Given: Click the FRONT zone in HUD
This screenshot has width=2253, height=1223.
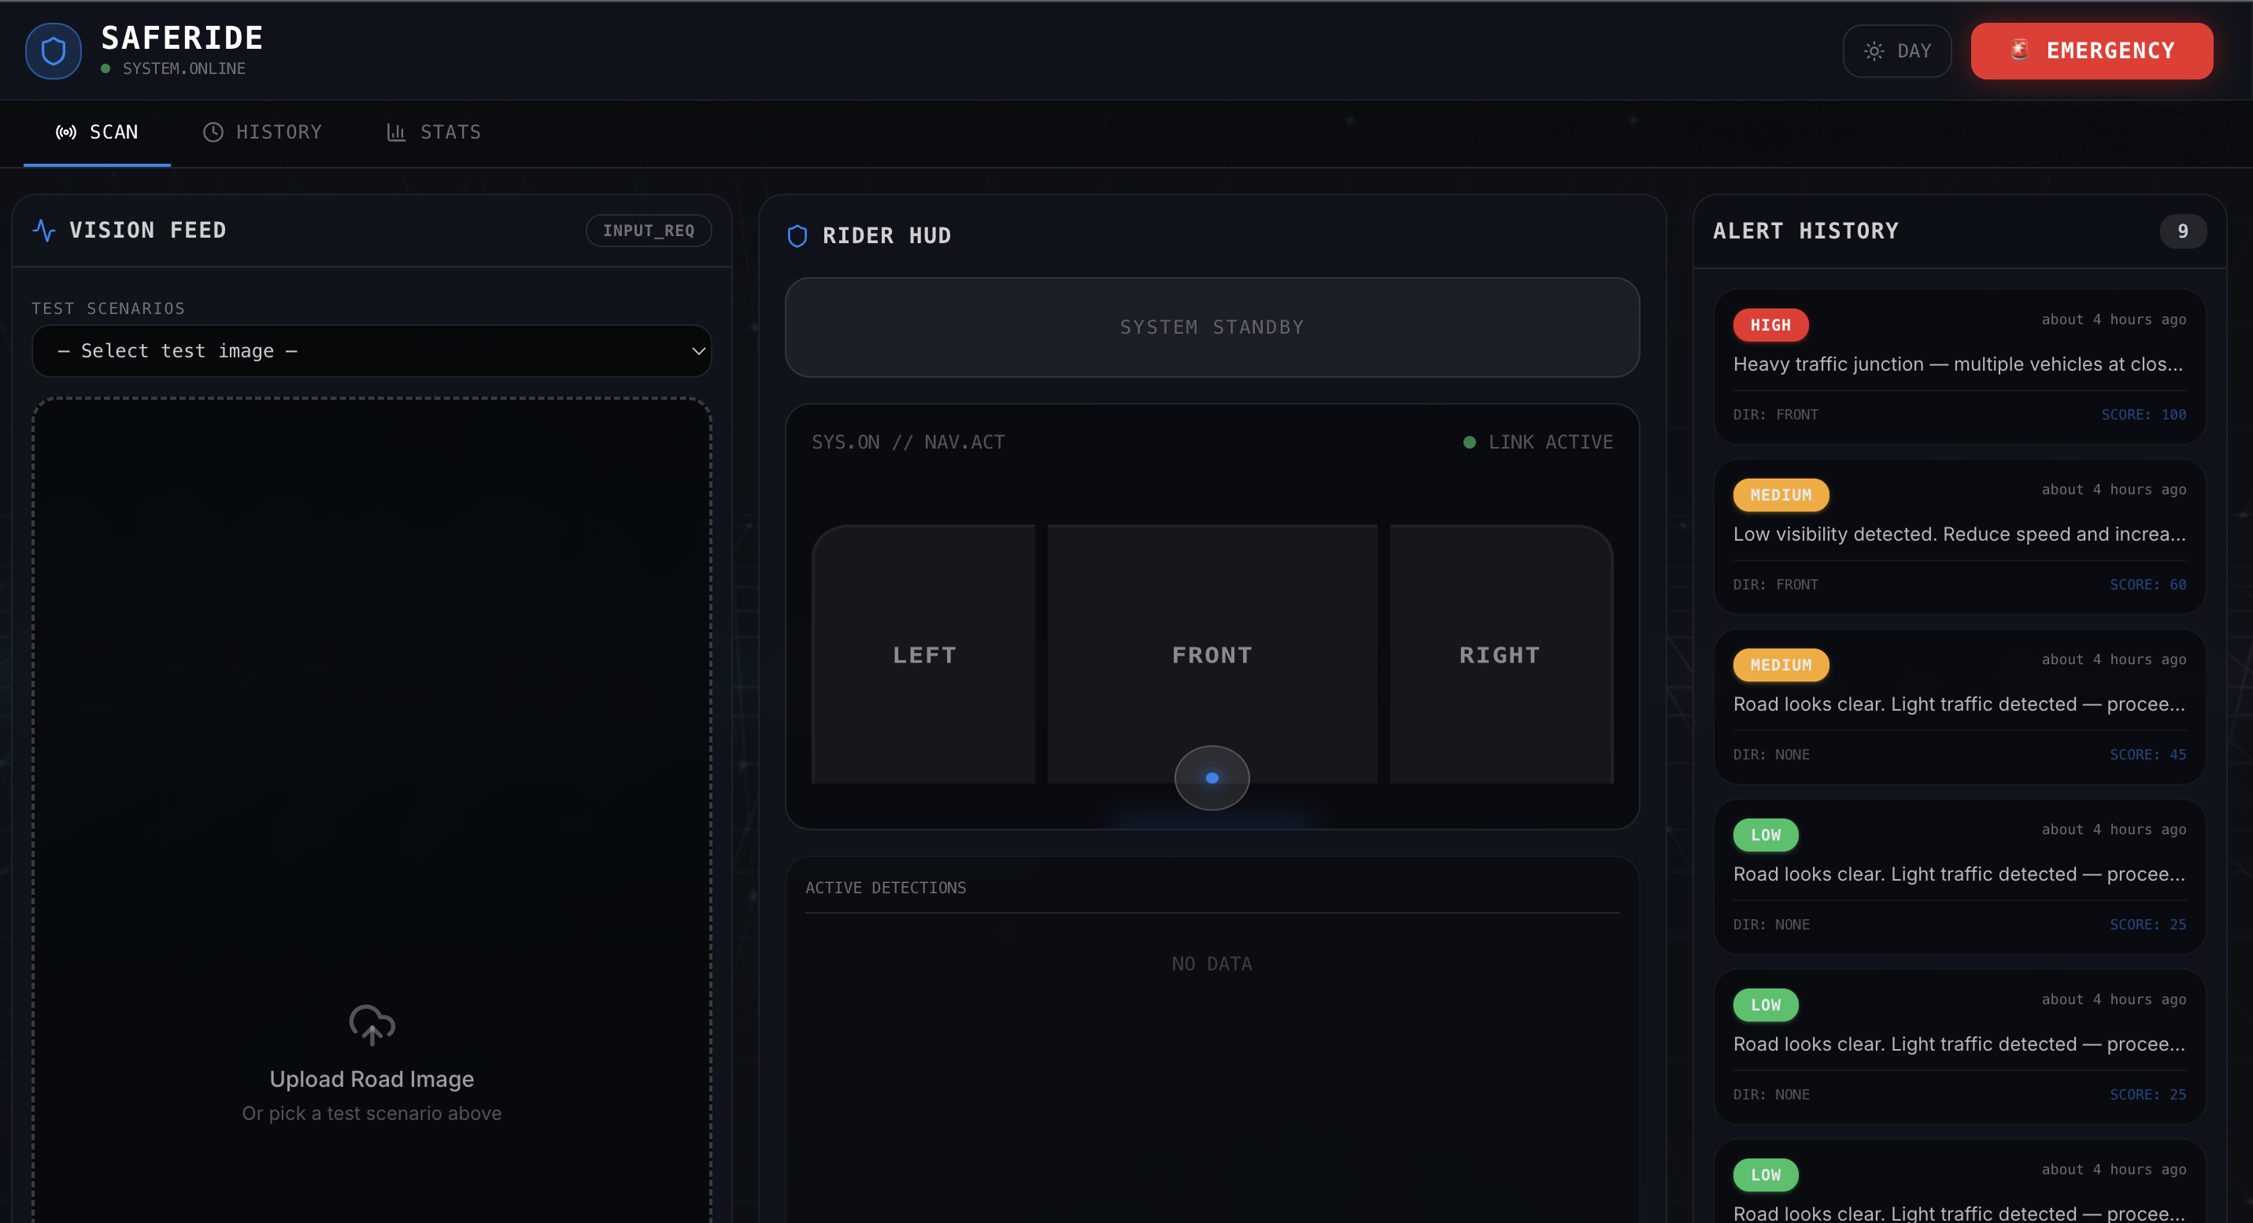Looking at the screenshot, I should [x=1212, y=655].
